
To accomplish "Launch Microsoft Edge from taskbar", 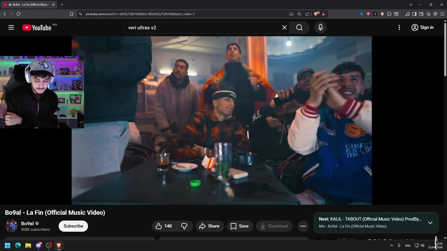I will (x=18, y=245).
